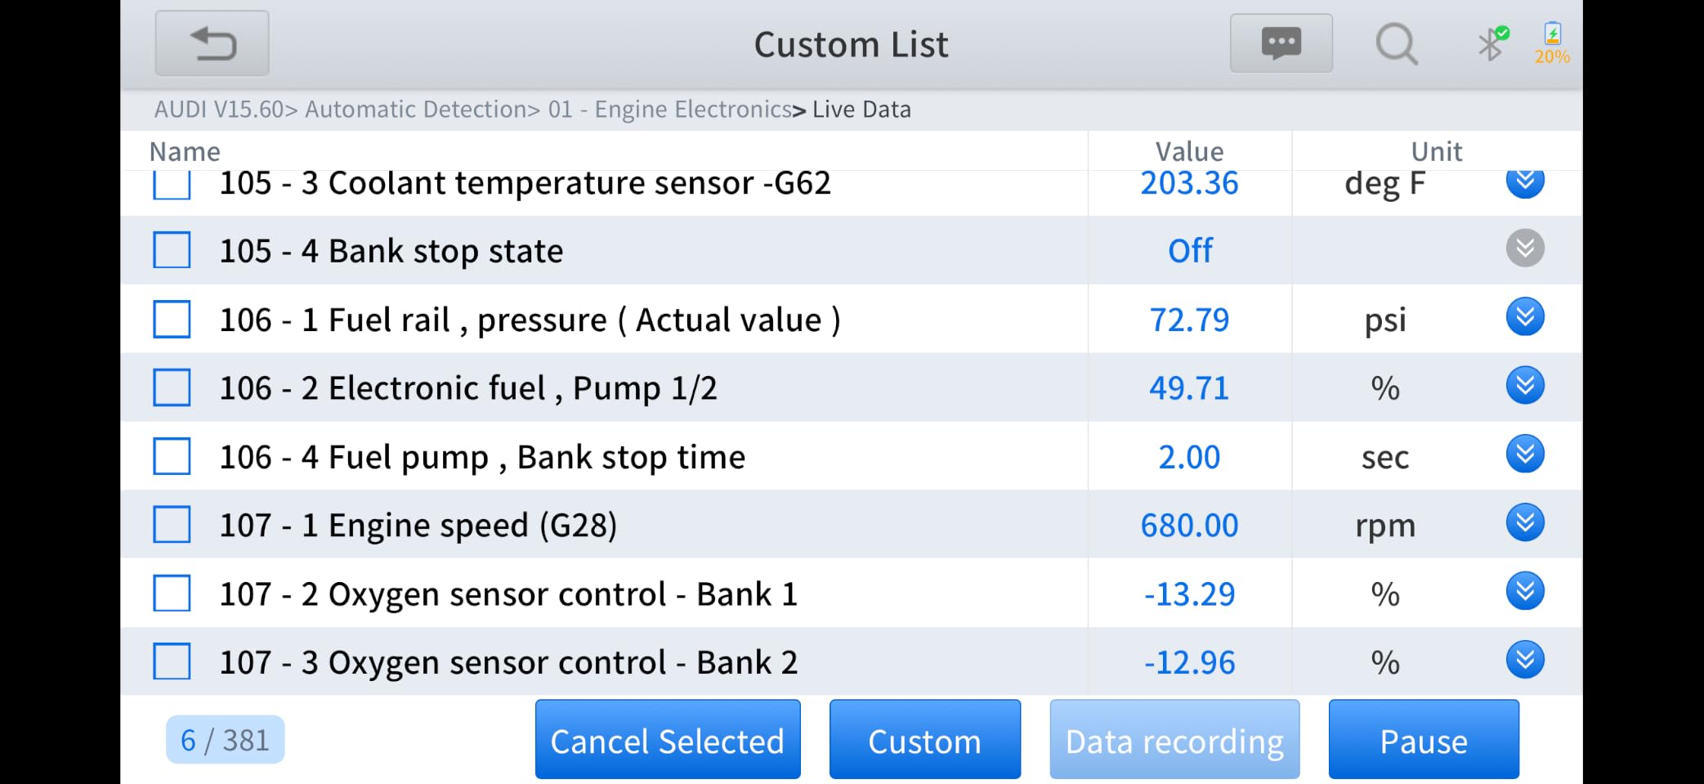
Task: Select the -12.96 oxygen sensor value
Action: click(1189, 662)
